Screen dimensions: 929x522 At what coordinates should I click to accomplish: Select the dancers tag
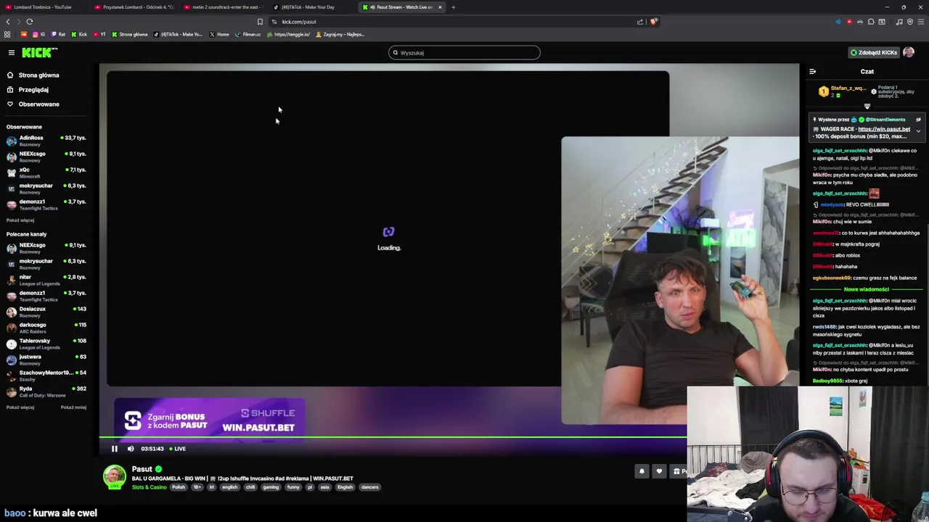(x=370, y=487)
